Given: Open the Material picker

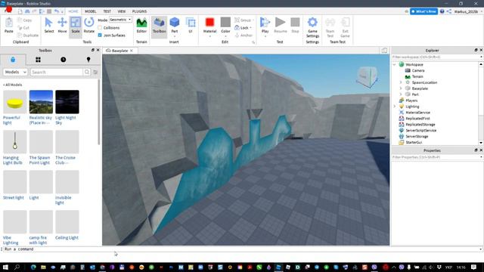Looking at the screenshot, I should 209,26.
